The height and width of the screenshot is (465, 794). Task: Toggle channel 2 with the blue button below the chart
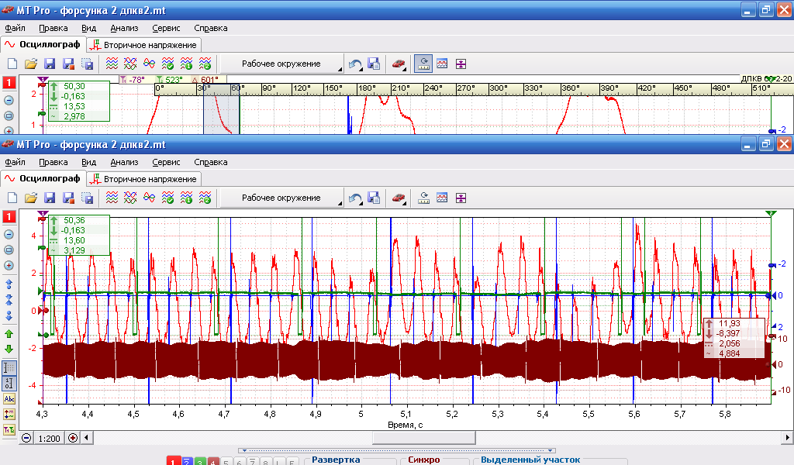187,461
